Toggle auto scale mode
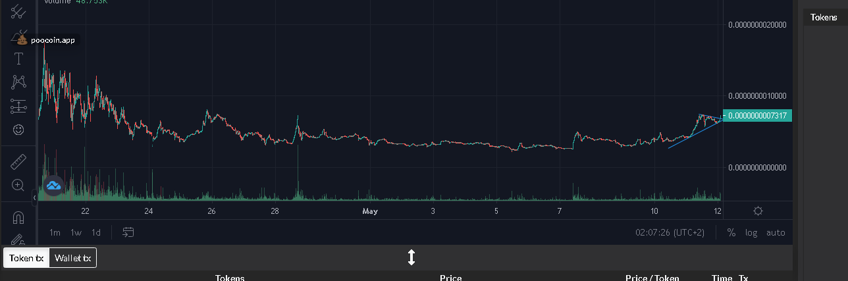The width and height of the screenshot is (848, 281). 776,232
